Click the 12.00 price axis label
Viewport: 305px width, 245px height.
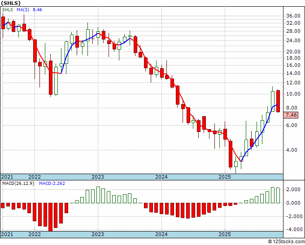coord(293,83)
